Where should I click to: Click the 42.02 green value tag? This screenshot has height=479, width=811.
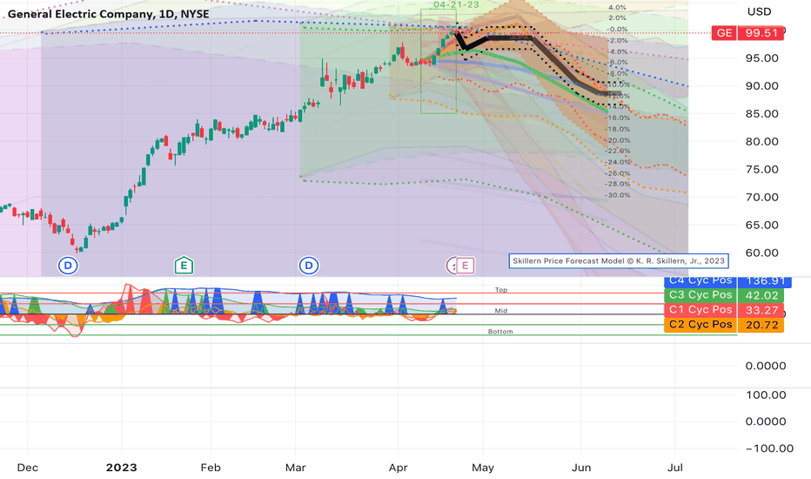(761, 295)
